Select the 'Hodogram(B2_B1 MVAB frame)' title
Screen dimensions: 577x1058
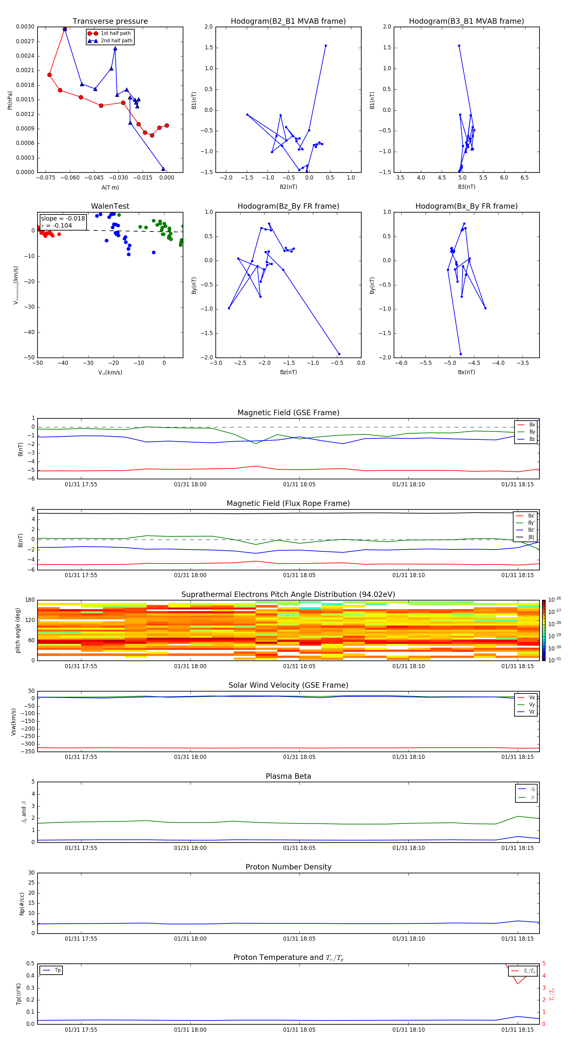click(288, 21)
